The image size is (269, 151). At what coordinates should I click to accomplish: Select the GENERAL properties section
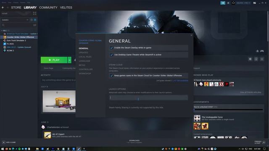click(84, 49)
